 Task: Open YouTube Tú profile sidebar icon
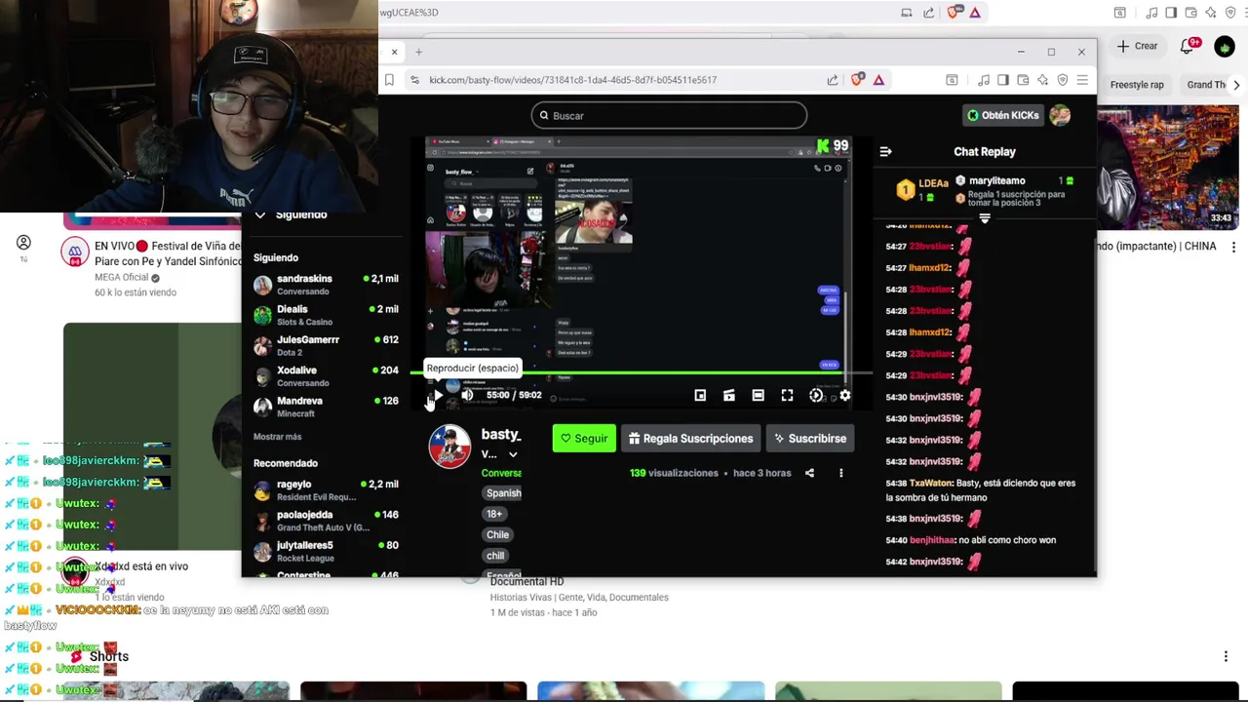pos(23,247)
